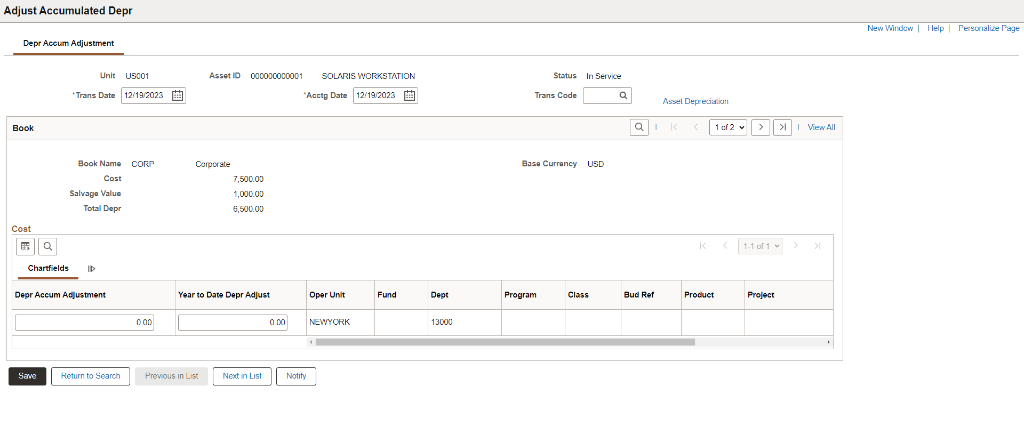
Task: Click the Notify button
Action: click(296, 376)
